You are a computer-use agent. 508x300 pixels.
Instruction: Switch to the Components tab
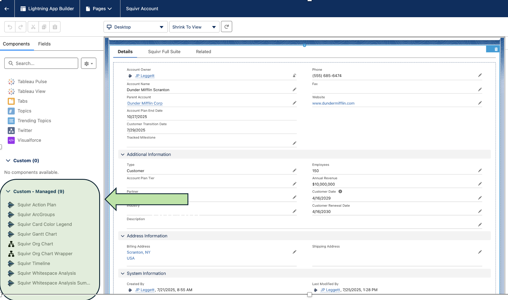pyautogui.click(x=16, y=44)
